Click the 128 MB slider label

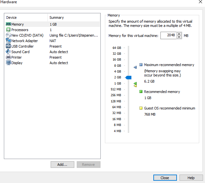116,101
